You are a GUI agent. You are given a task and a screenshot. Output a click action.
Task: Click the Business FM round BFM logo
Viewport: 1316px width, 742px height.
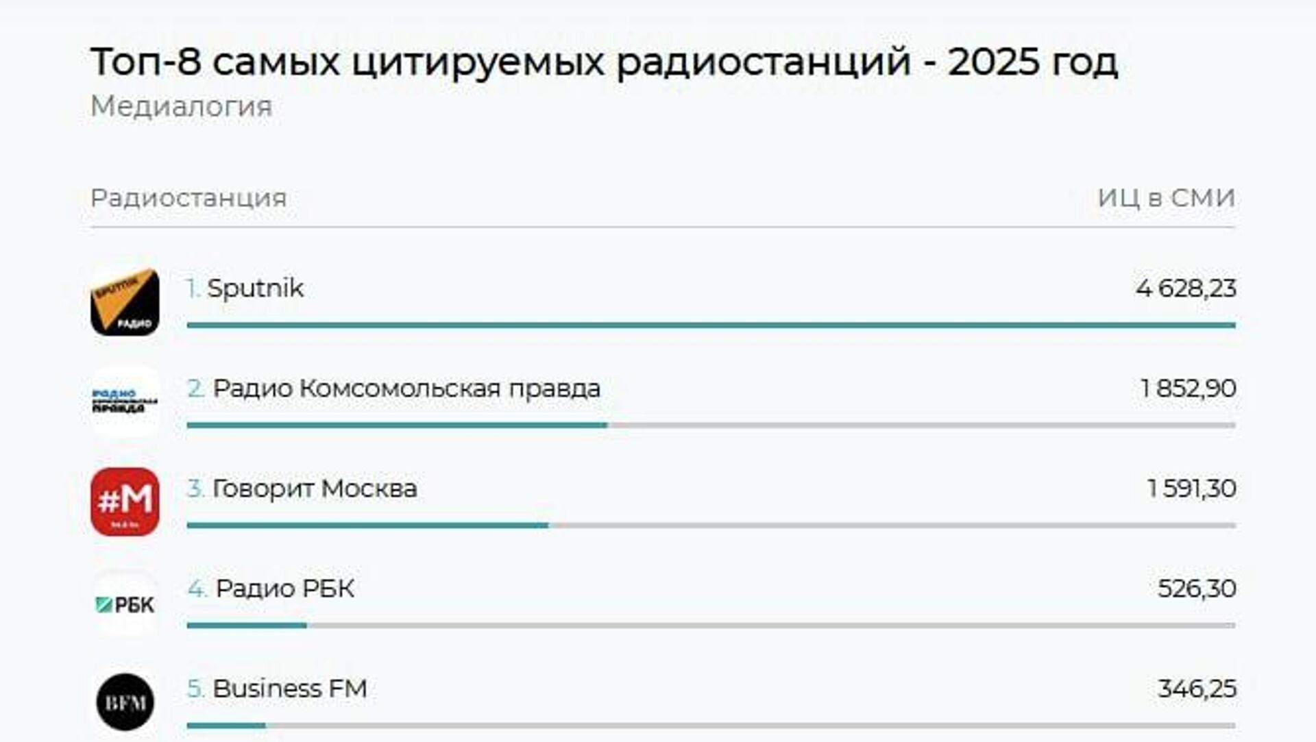point(125,702)
